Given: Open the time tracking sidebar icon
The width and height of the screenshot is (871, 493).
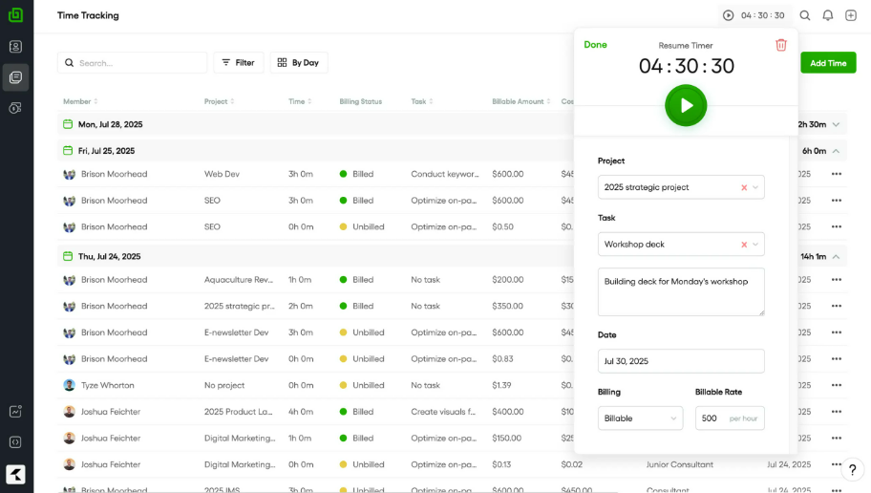Looking at the screenshot, I should [x=15, y=77].
